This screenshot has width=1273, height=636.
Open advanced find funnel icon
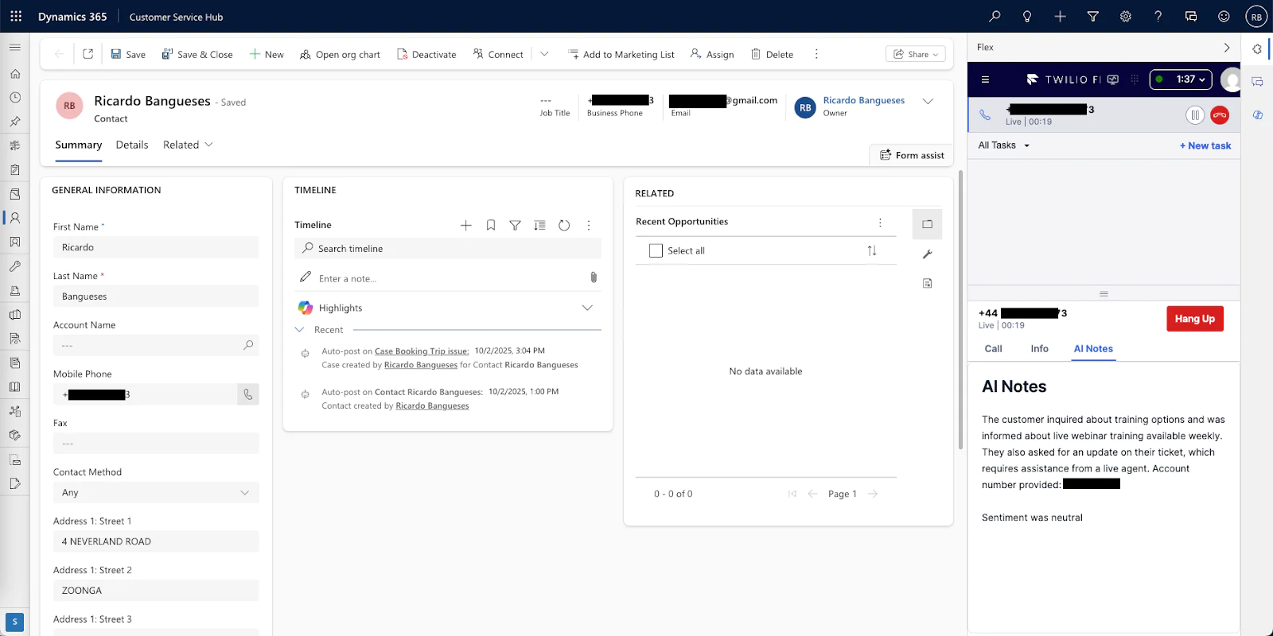1092,16
